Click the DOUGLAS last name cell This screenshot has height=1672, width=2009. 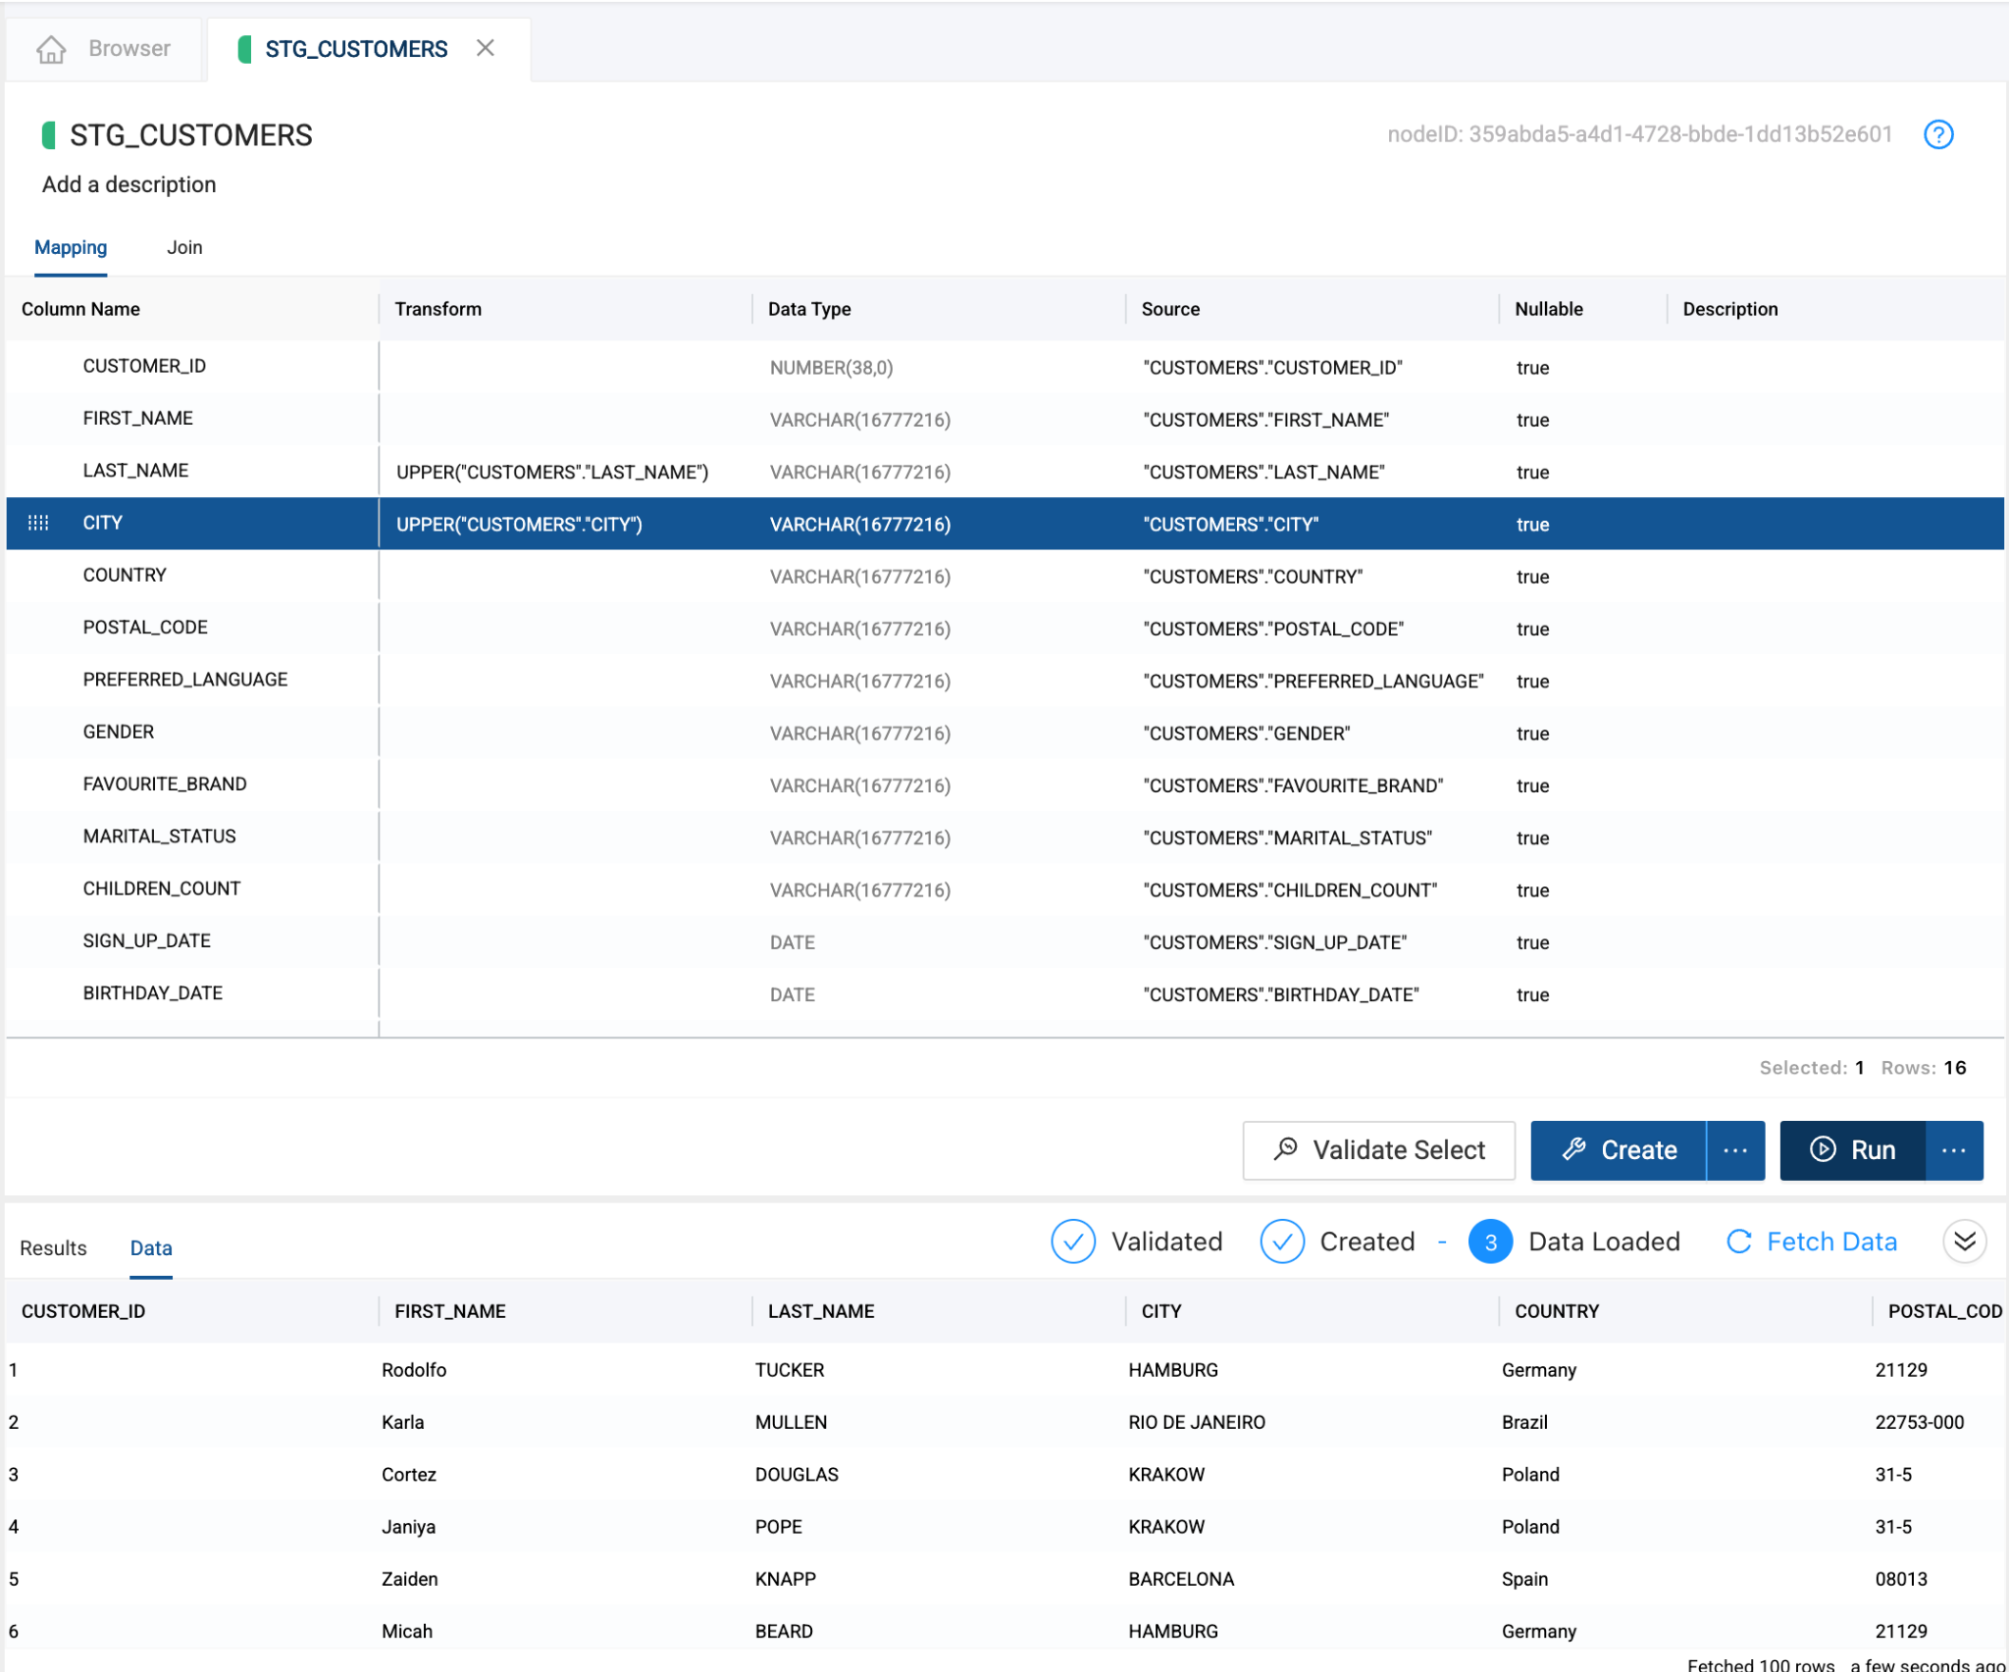pos(797,1474)
